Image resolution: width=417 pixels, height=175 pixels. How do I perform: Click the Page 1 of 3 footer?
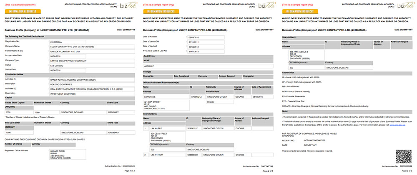(130, 171)
